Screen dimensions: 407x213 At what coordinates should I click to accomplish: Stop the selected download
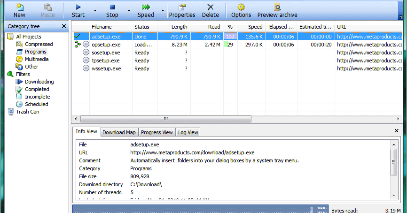pyautogui.click(x=112, y=11)
